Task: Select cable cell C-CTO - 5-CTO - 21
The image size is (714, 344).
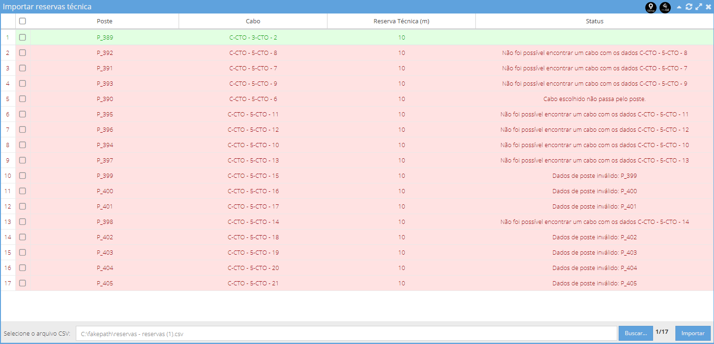Action: [x=253, y=283]
